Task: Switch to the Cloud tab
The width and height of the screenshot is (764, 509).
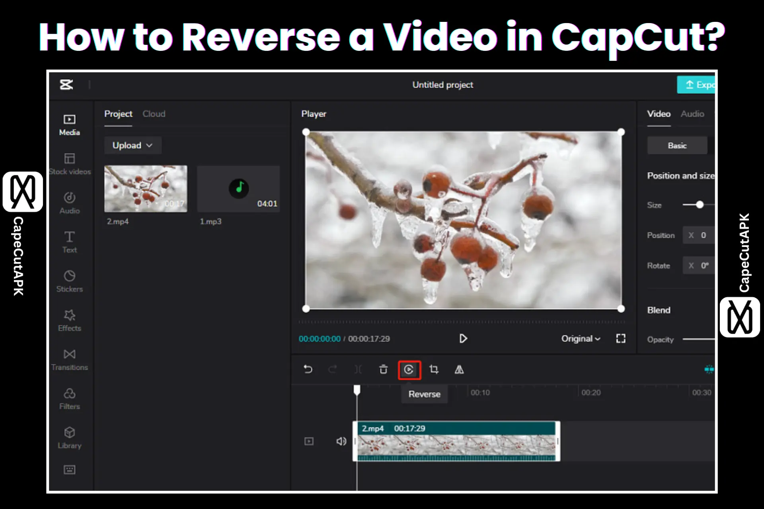Action: coord(154,114)
